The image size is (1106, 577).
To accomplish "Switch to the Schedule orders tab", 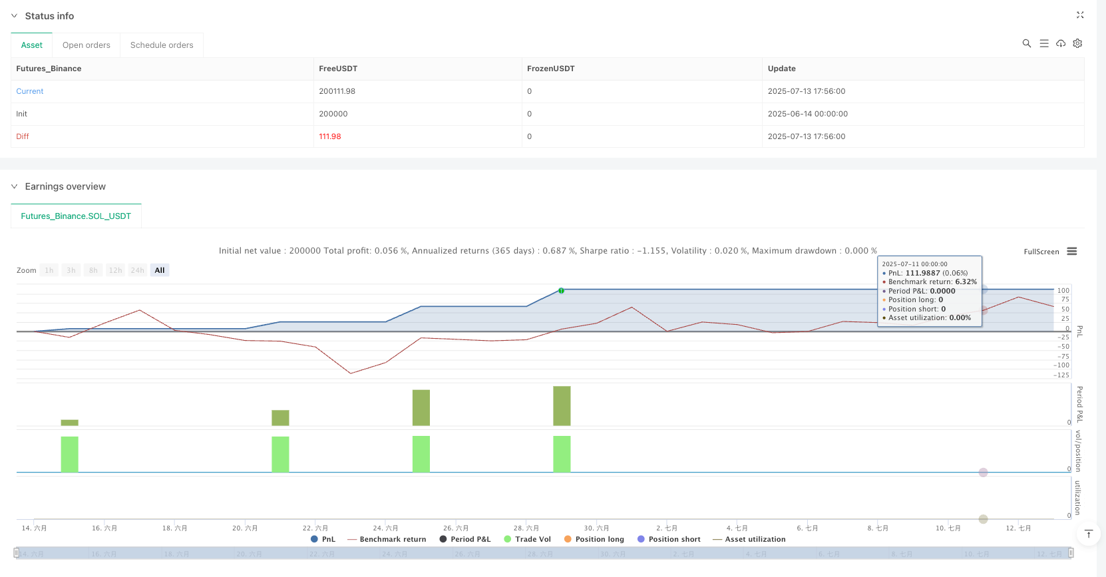I will 162,45.
